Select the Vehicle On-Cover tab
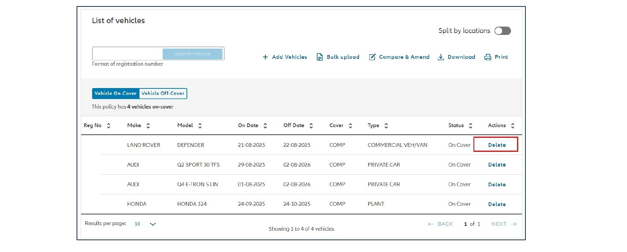The image size is (627, 252). click(116, 93)
